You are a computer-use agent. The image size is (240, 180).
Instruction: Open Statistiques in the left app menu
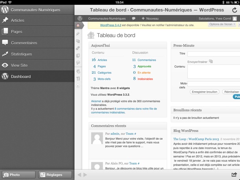coord(37,54)
